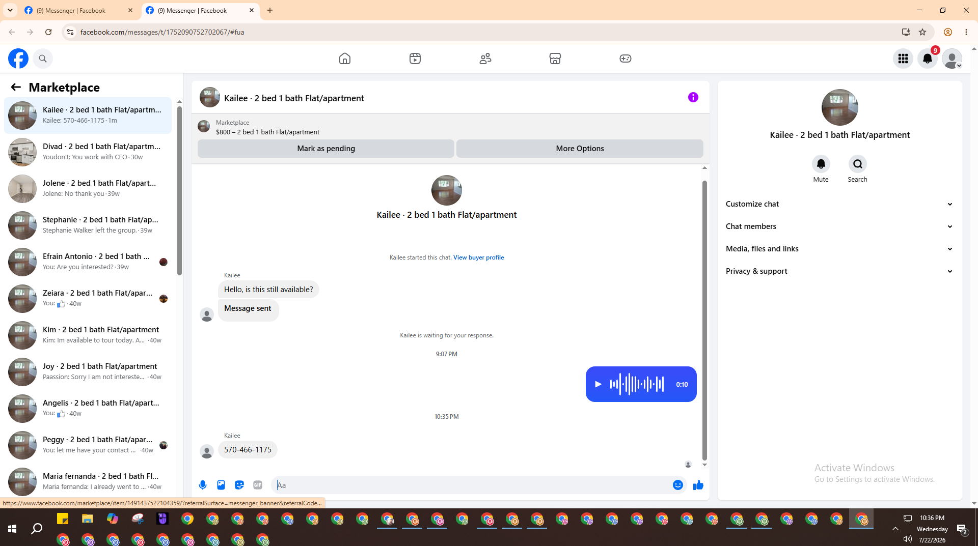Expand Media, files and links section

click(x=839, y=249)
